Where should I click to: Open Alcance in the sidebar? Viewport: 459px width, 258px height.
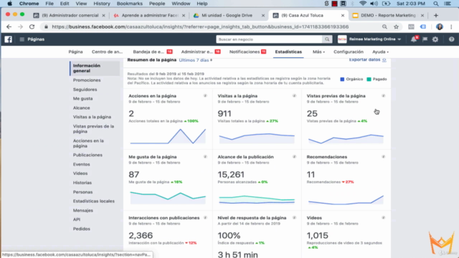[81, 108]
